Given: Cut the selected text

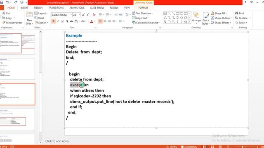Looking at the screenshot, I should coord(6,13).
